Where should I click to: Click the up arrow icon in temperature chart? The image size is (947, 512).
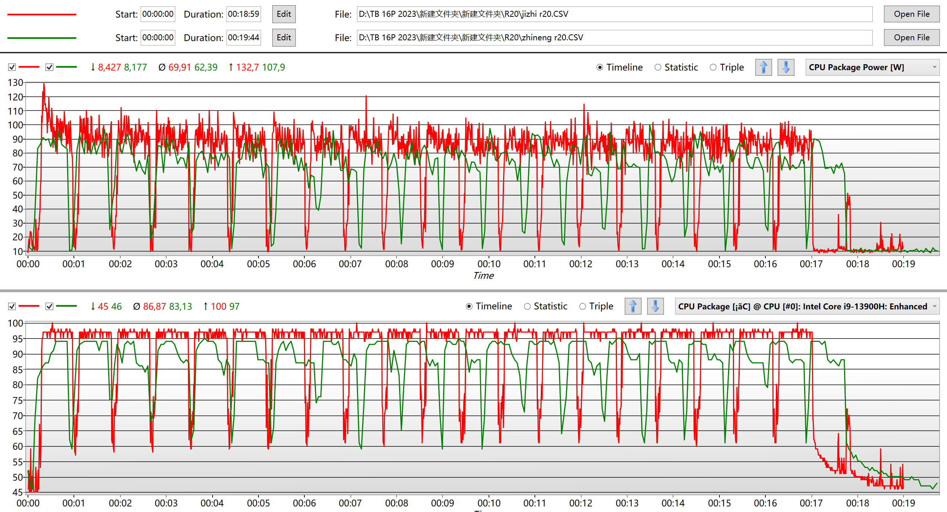[x=633, y=306]
